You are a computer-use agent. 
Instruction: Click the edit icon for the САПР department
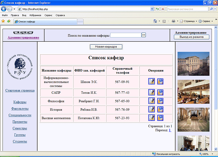click(x=151, y=93)
